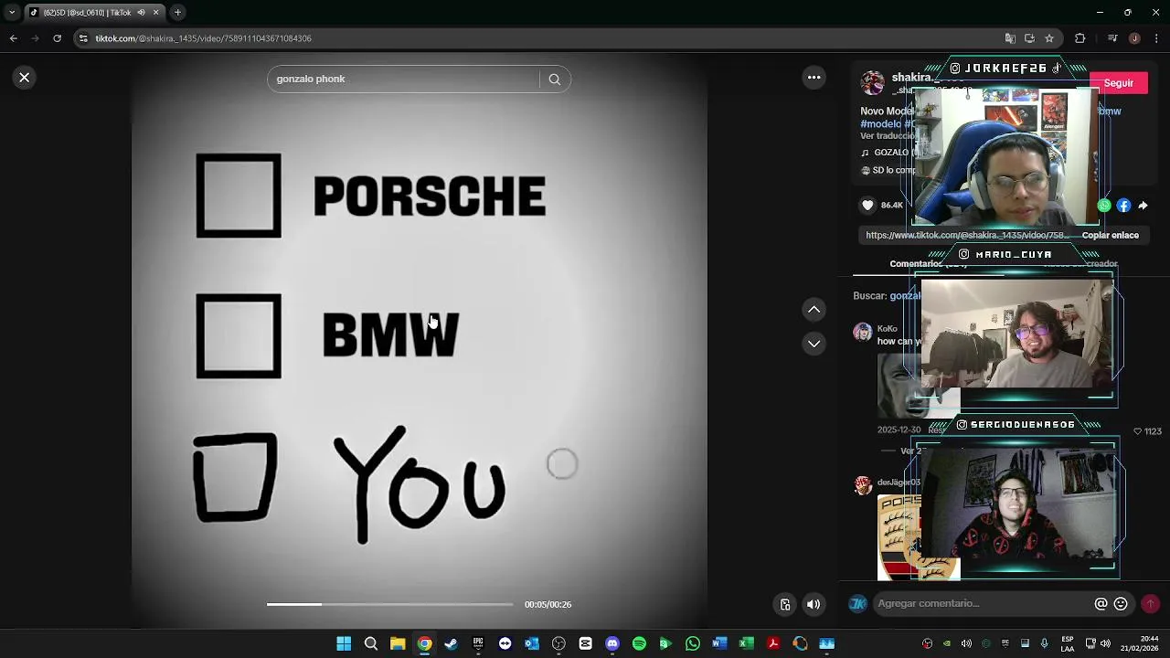This screenshot has width=1170, height=658.
Task: Open the tab search dropdown arrow
Action: click(12, 13)
